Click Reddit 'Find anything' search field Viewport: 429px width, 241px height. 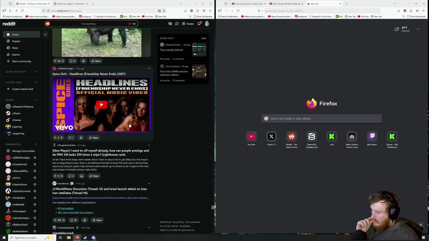click(88, 24)
